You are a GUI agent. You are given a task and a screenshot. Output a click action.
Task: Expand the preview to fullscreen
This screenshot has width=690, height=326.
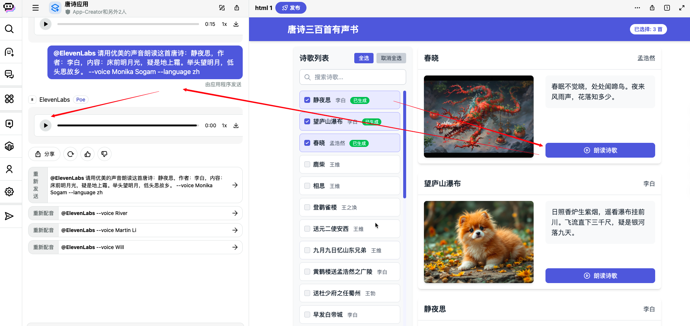click(x=682, y=8)
